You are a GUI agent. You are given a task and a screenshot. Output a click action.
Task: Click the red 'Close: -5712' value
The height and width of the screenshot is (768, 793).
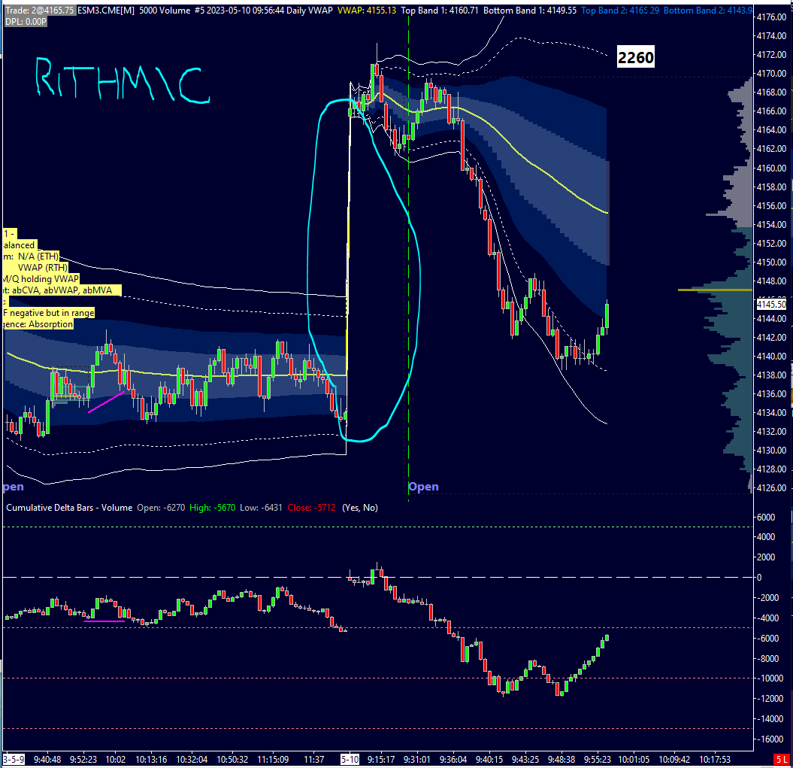[311, 507]
